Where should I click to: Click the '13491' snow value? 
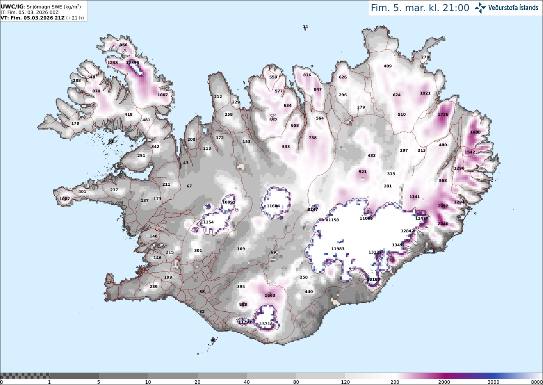tap(398, 245)
